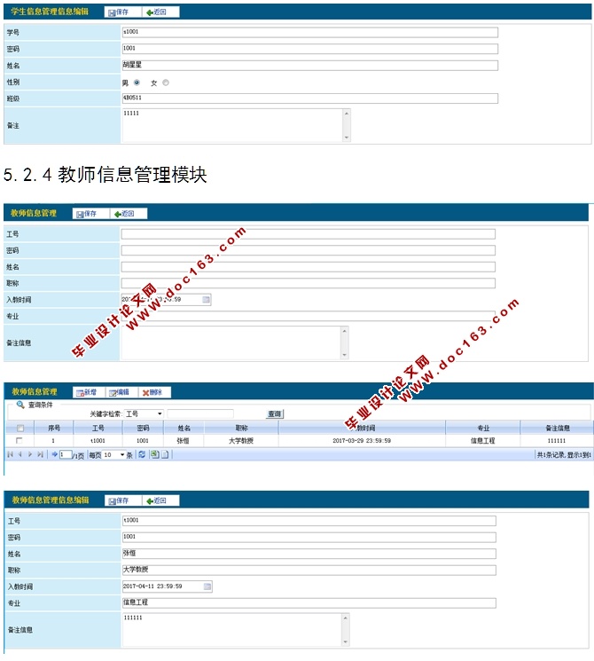Click table cell 大学教授
The image size is (594, 661).
click(241, 441)
